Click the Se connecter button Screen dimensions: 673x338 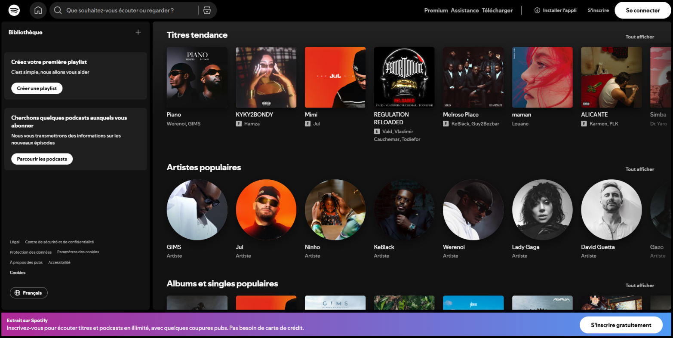pyautogui.click(x=642, y=10)
